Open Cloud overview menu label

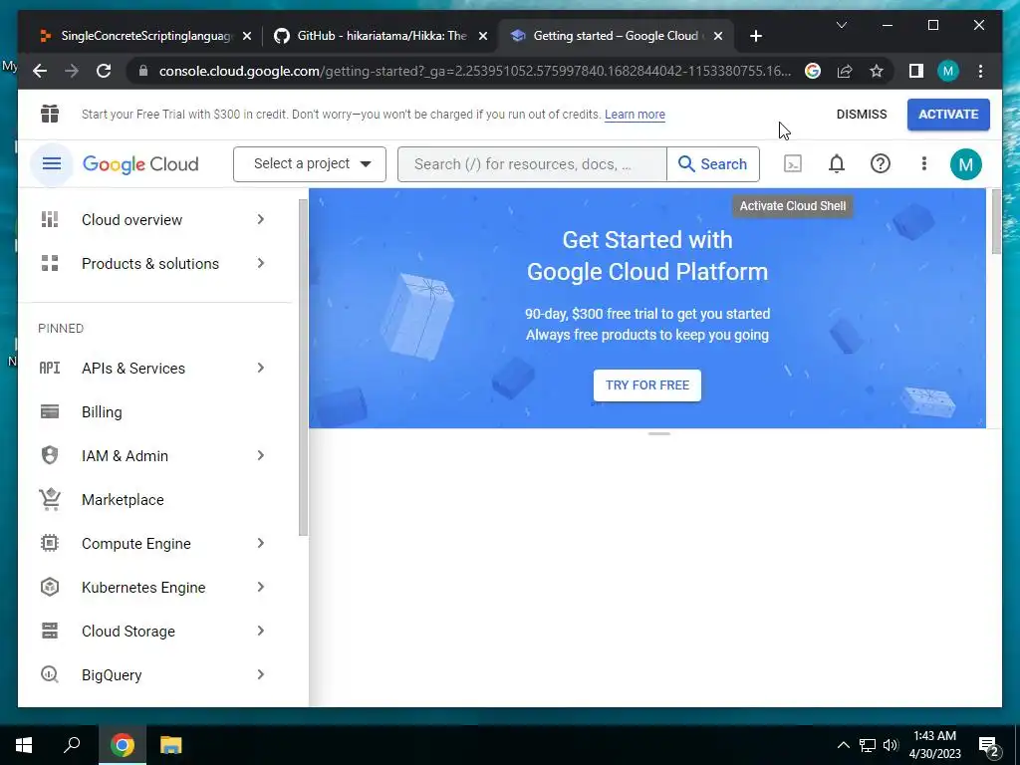(132, 220)
